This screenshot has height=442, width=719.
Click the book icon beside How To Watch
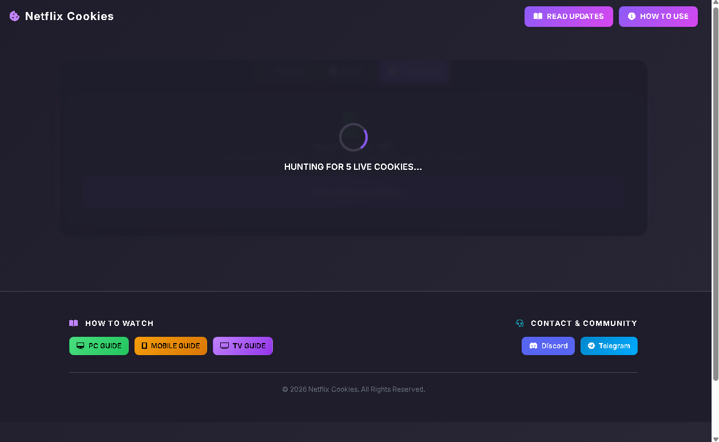click(73, 323)
